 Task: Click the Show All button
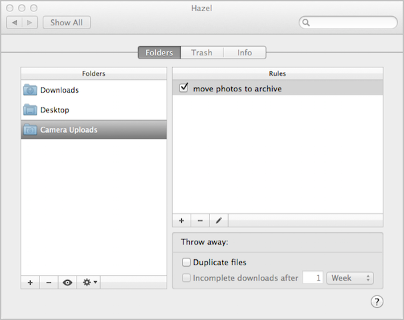pos(67,23)
